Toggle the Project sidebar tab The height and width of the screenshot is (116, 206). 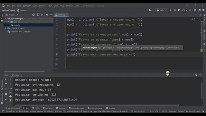coord(2,18)
